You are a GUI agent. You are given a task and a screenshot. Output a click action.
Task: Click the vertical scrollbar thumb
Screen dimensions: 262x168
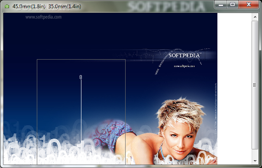coord(255,85)
